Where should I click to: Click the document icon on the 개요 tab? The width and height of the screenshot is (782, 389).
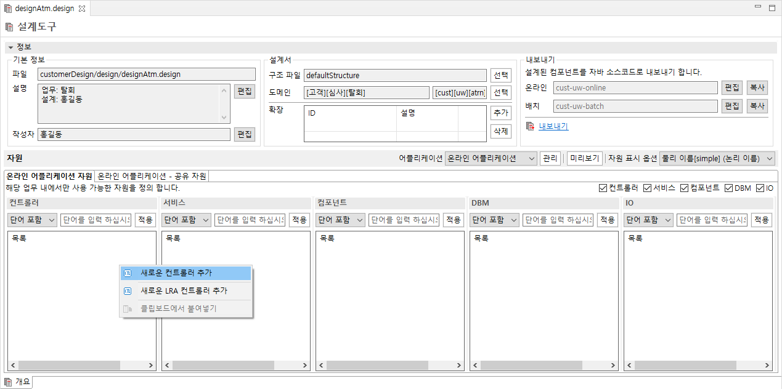pos(7,382)
